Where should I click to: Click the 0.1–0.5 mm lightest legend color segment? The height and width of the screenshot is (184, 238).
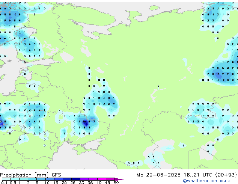[6, 179]
